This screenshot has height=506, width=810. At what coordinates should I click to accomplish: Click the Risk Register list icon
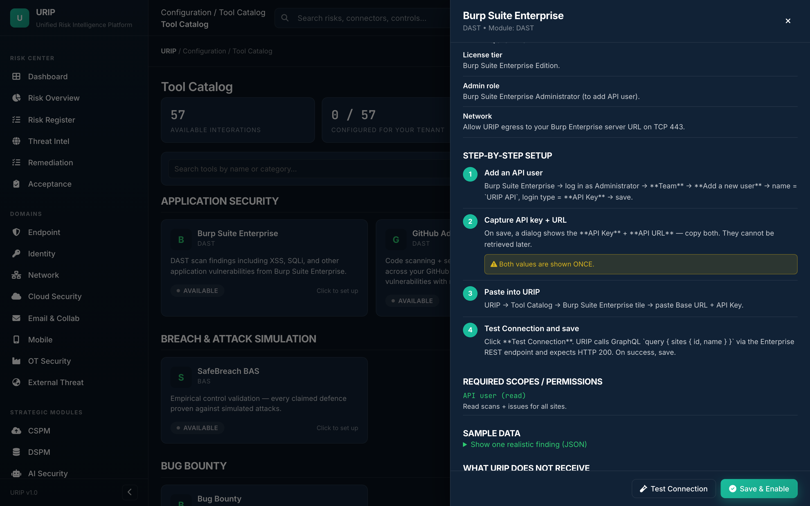[16, 119]
